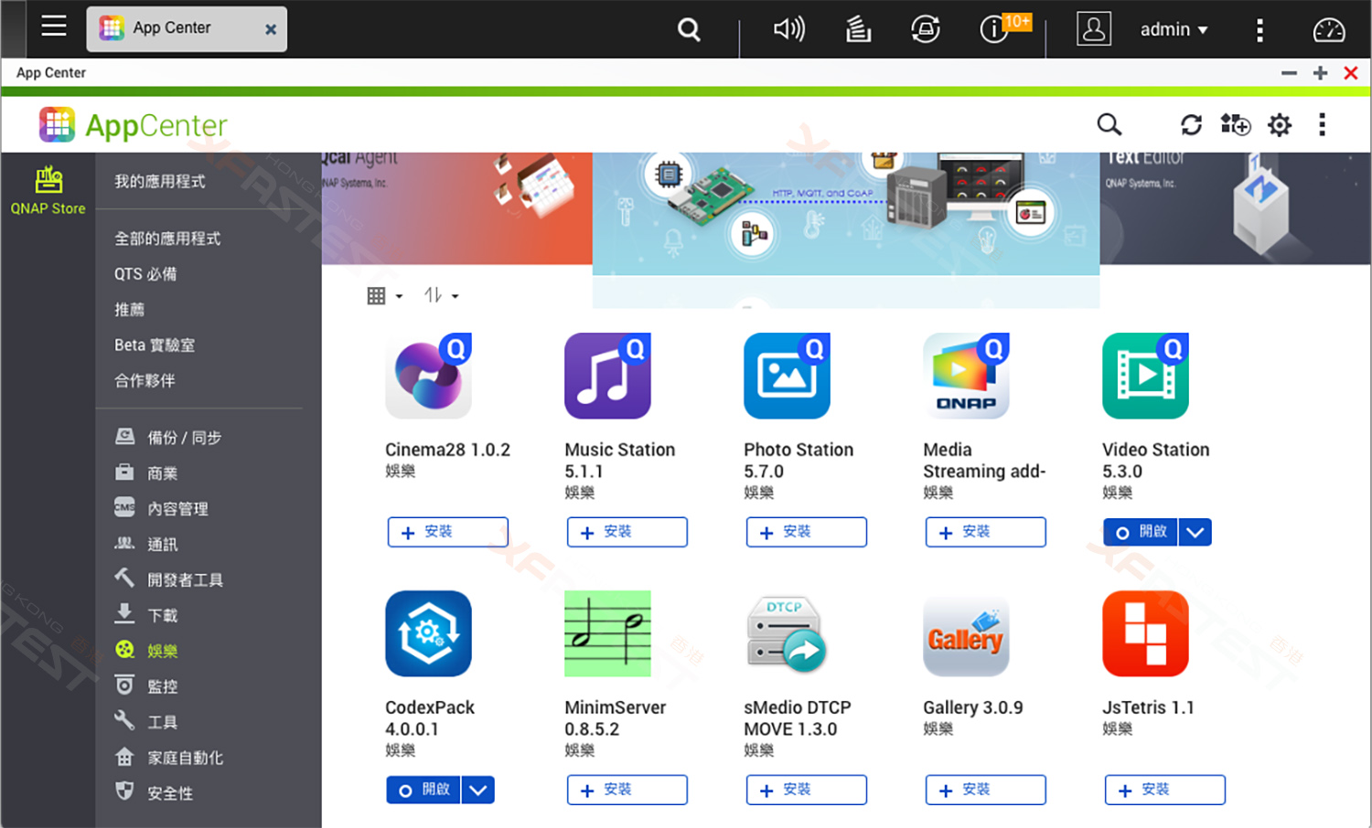Select QNAP Store in sidebar
The width and height of the screenshot is (1372, 828).
pos(48,191)
